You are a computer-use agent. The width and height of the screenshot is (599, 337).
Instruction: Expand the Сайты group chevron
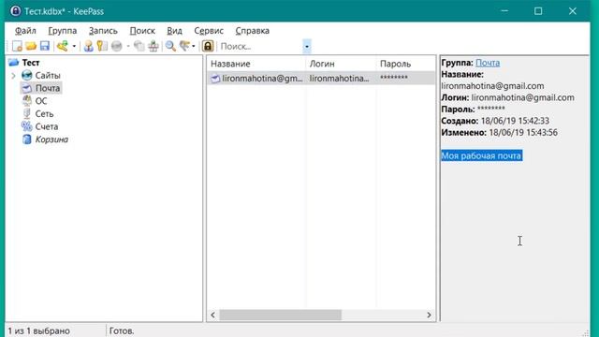click(13, 76)
